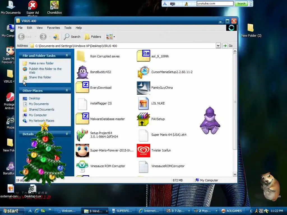Open the Help menu
The height and width of the screenshot is (215, 287).
coord(79,28)
